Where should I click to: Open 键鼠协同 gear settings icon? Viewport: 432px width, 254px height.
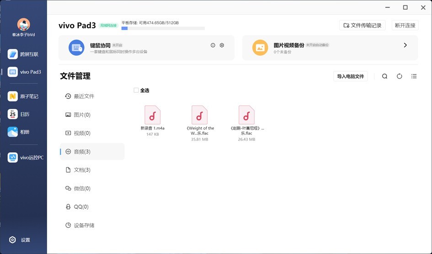coord(222,45)
